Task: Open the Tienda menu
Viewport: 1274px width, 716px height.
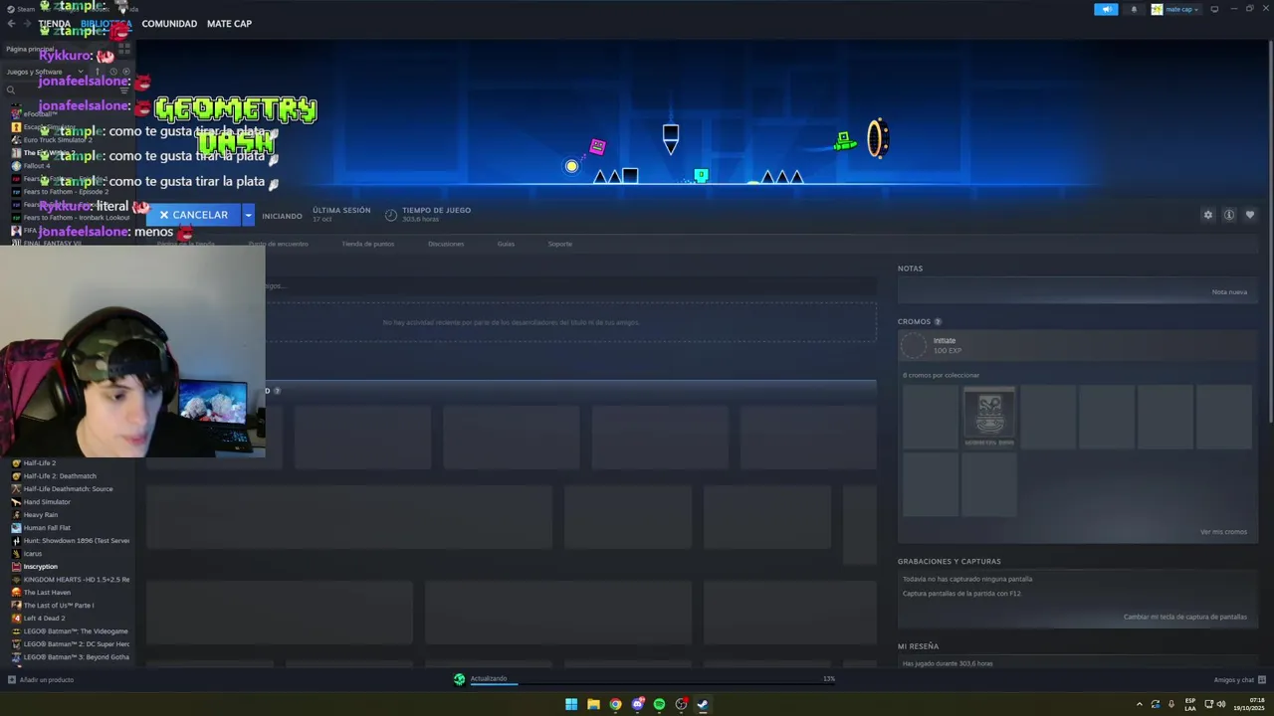Action: (55, 24)
